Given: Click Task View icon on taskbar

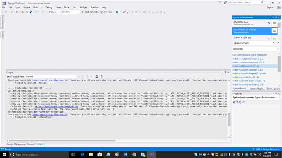Looking at the screenshot, I should (x=73, y=155).
